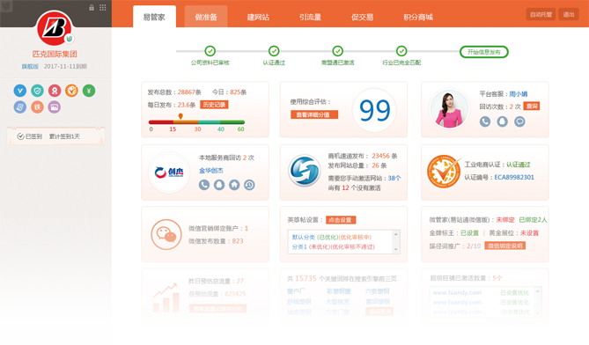Switch to the 建网站 tab
Screen dimensions: 589x345
click(258, 17)
